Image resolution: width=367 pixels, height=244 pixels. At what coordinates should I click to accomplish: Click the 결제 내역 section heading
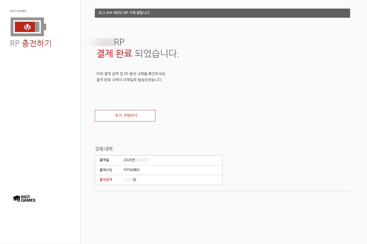pos(104,149)
